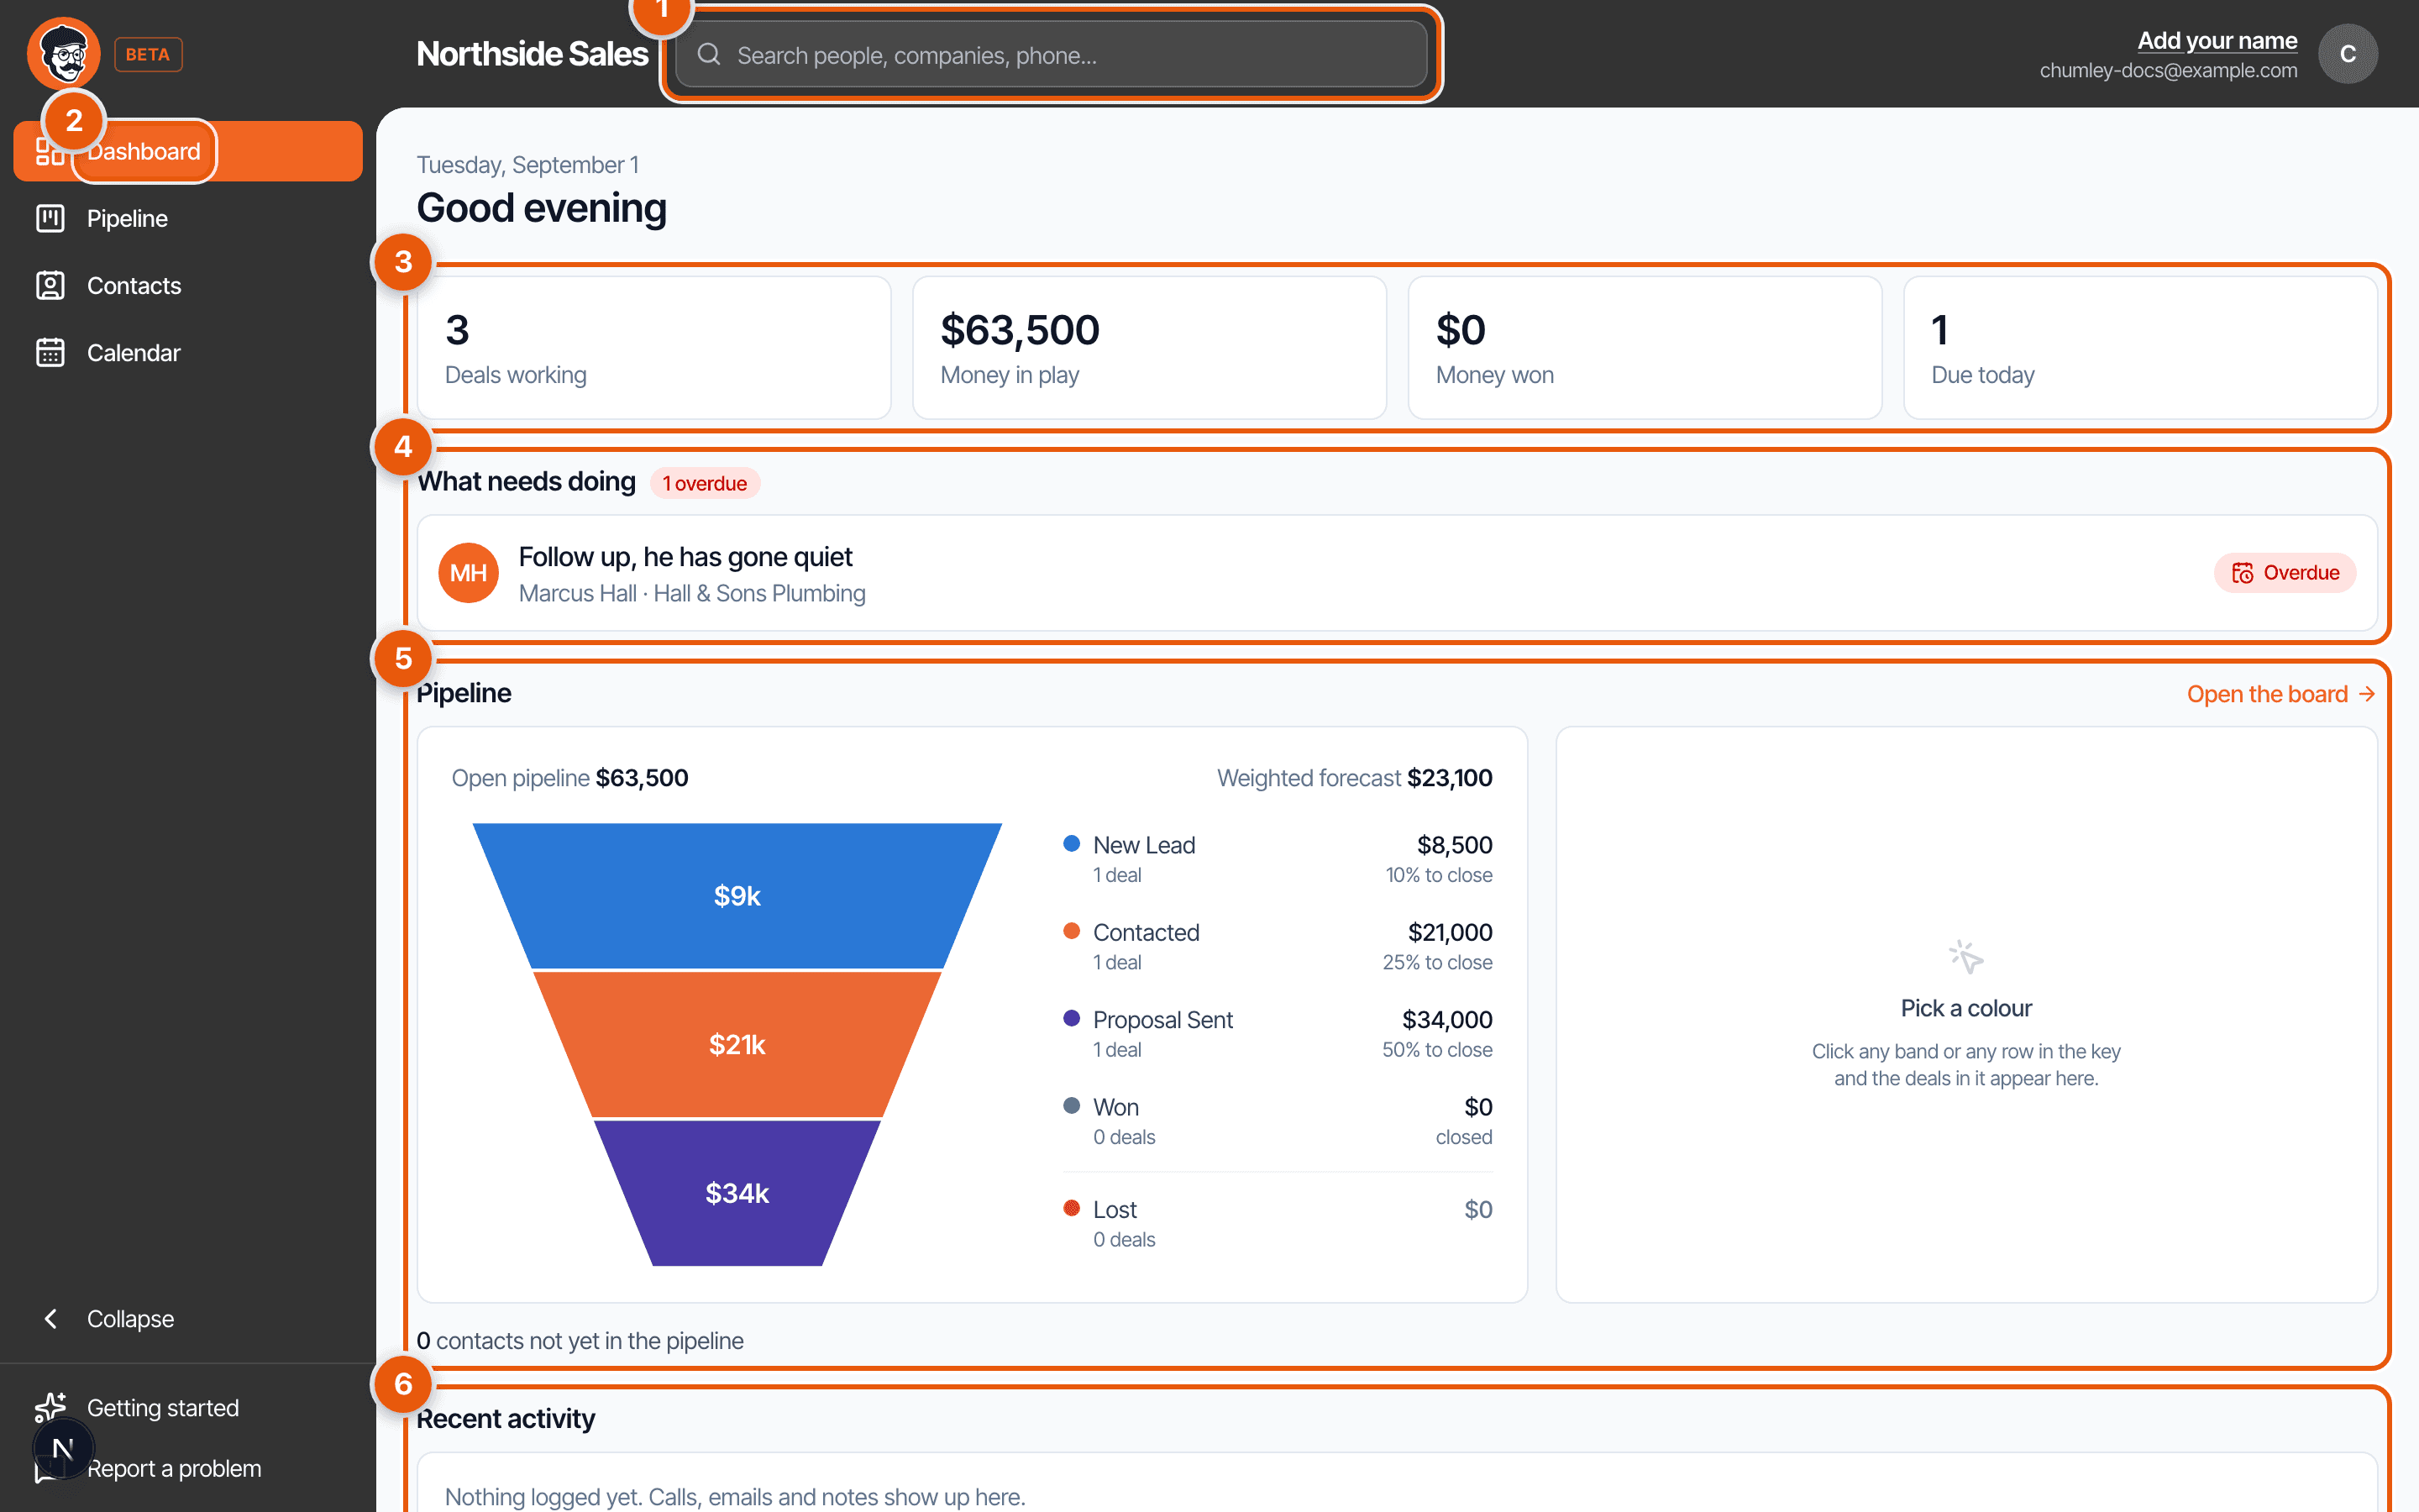Select the Northside Sales workspace title
The height and width of the screenshot is (1512, 2419).
[533, 54]
